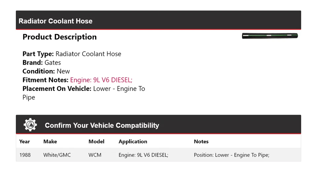This screenshot has width=317, height=172.
Task: Click the Make column header
Action: point(50,141)
